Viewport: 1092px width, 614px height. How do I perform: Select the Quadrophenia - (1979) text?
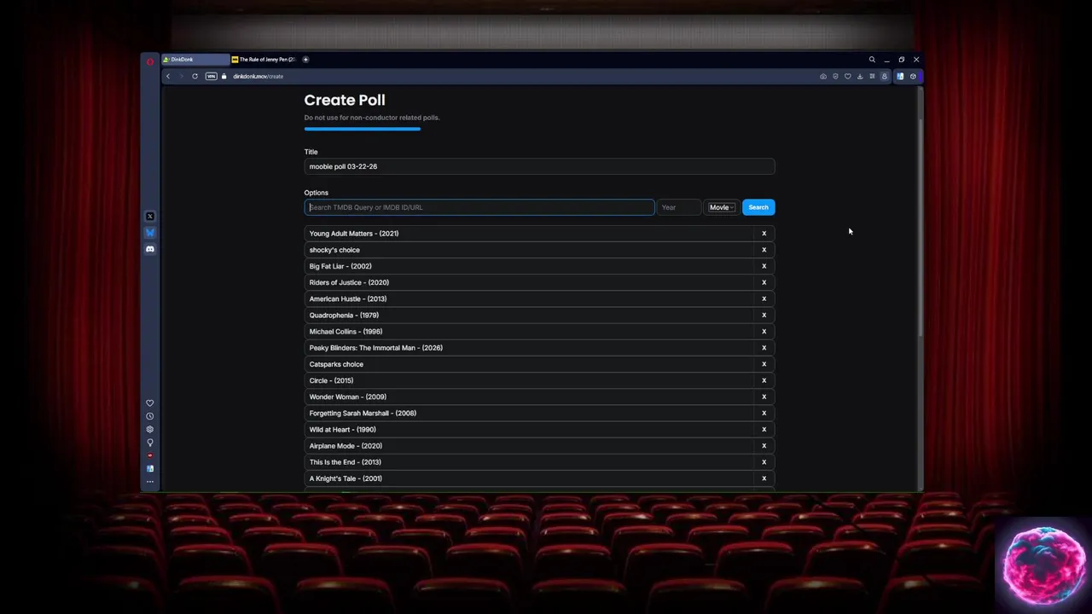click(344, 316)
